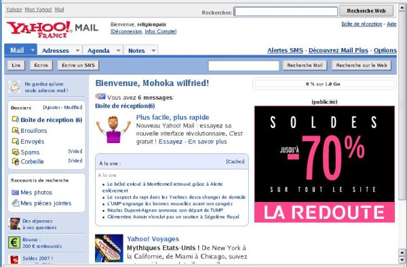Image resolution: width=407 pixels, height=267 pixels.
Task: Expand the Agenda tab dropdown arrow
Action: 118,50
